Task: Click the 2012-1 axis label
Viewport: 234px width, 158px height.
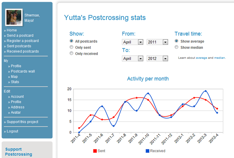Action: coord(179,138)
